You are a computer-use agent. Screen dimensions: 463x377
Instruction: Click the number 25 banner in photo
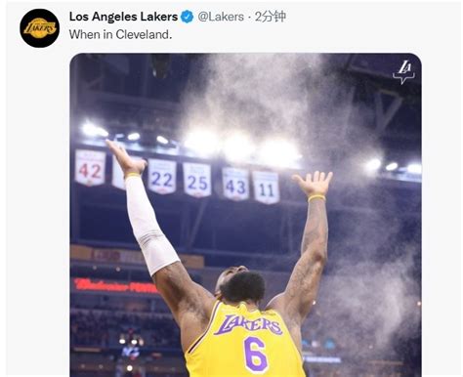pyautogui.click(x=197, y=180)
